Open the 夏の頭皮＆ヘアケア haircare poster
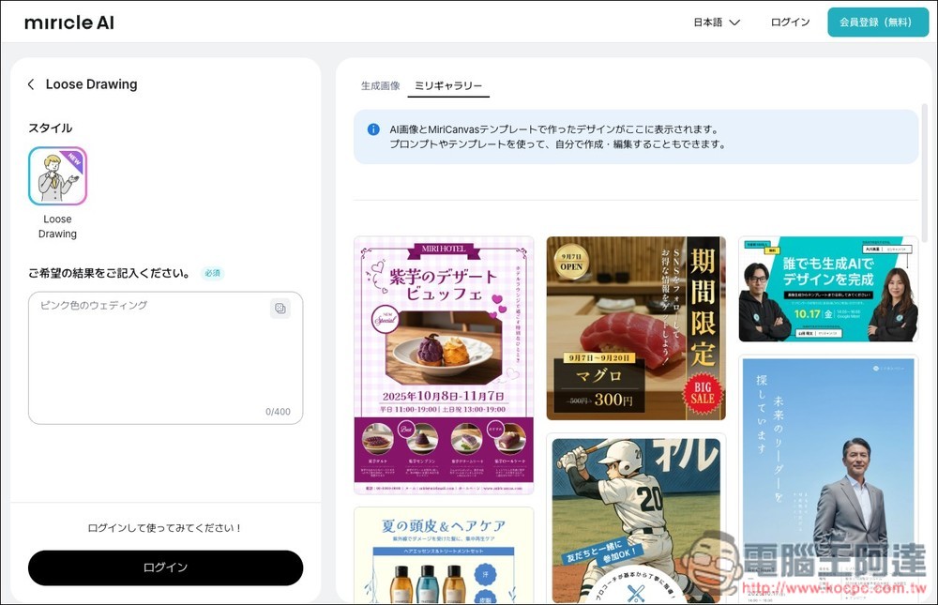Screen dimensions: 938x605 click(x=443, y=563)
